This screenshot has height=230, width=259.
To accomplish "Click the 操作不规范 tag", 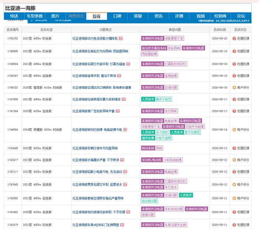I will pos(164,99).
